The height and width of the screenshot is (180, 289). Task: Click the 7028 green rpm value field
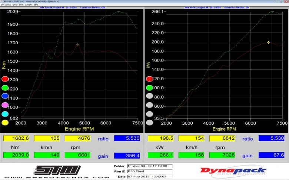[222, 155]
